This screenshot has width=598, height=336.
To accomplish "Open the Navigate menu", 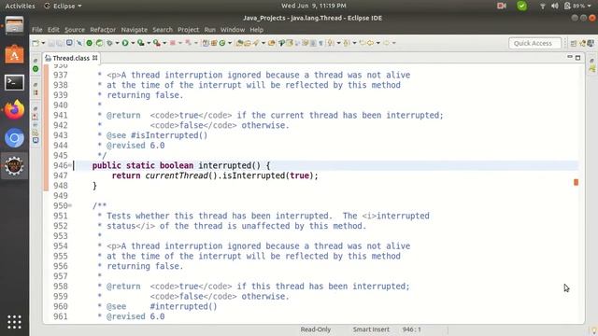I will click(x=135, y=30).
